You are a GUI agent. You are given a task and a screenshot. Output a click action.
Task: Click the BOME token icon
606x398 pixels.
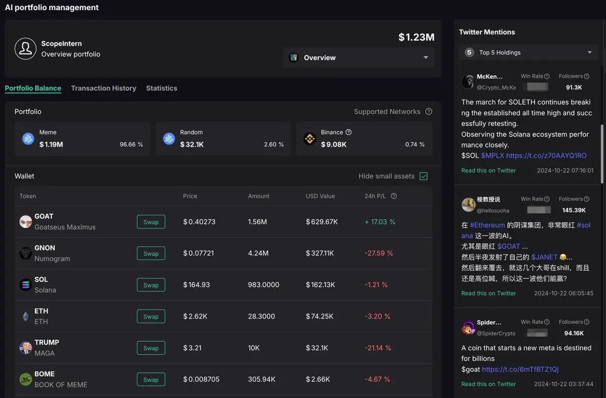pos(26,379)
